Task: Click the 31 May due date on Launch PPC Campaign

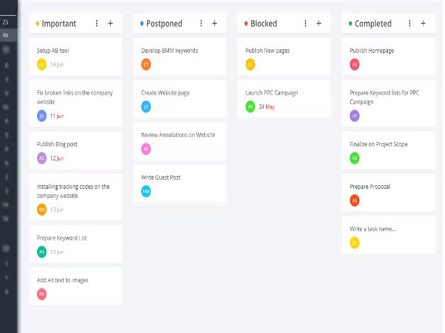Action: click(x=268, y=107)
